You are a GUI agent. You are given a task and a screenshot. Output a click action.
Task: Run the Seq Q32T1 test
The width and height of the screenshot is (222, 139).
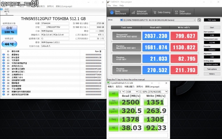(113, 102)
